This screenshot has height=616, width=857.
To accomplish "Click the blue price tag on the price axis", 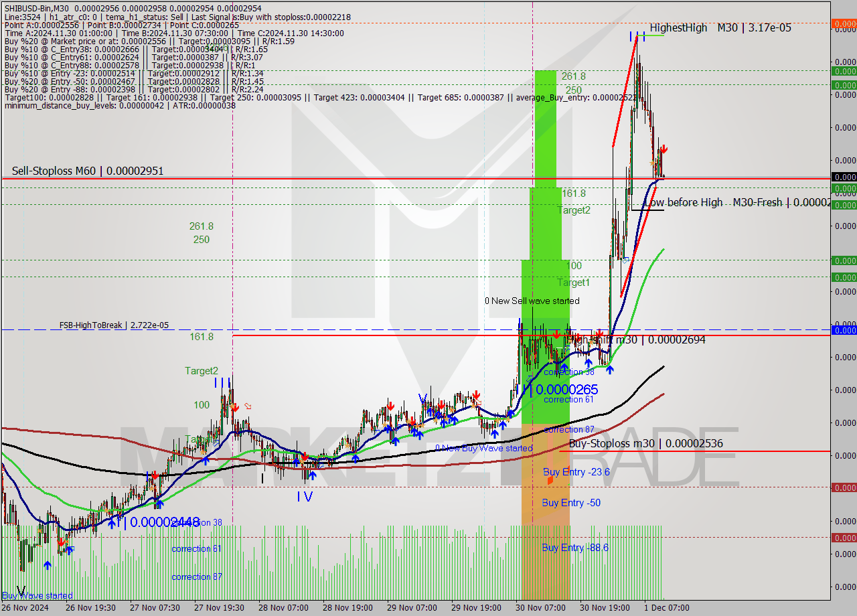I will point(844,330).
